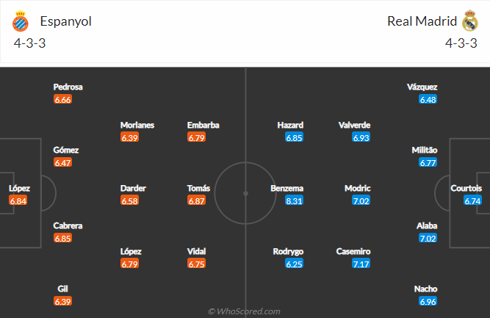Viewport: 490px width, 318px height.
Task: Open player Hazard's name label
Action: (290, 126)
